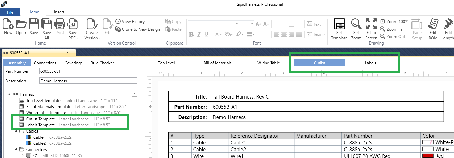Click into the Description field
Screen dimensions: 454x158
pyautogui.click(x=88, y=81)
